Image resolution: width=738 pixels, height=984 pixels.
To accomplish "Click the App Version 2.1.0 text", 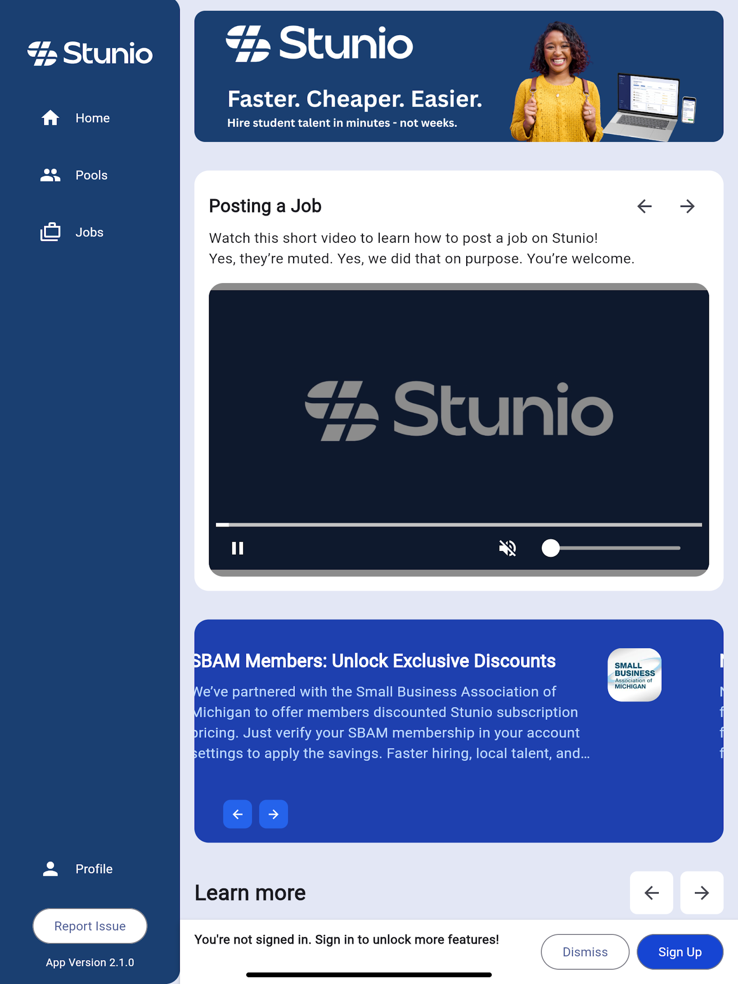I will [x=90, y=962].
